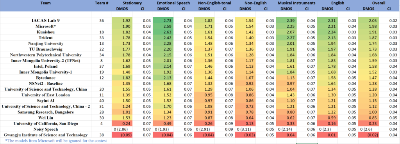Screen dimensions: 400x144
Task: Click the Kuaishou team name cell
Action: coord(46,32)
